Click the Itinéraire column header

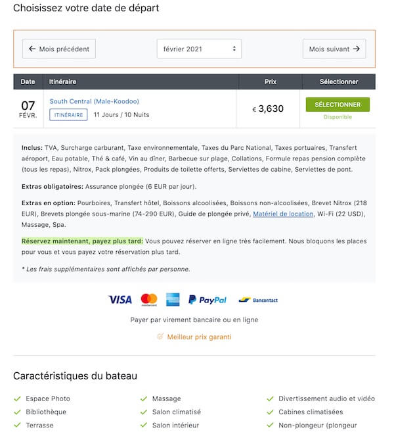[x=63, y=82]
